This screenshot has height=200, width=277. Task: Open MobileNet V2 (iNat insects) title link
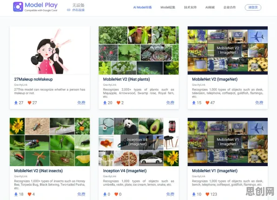tap(39, 171)
